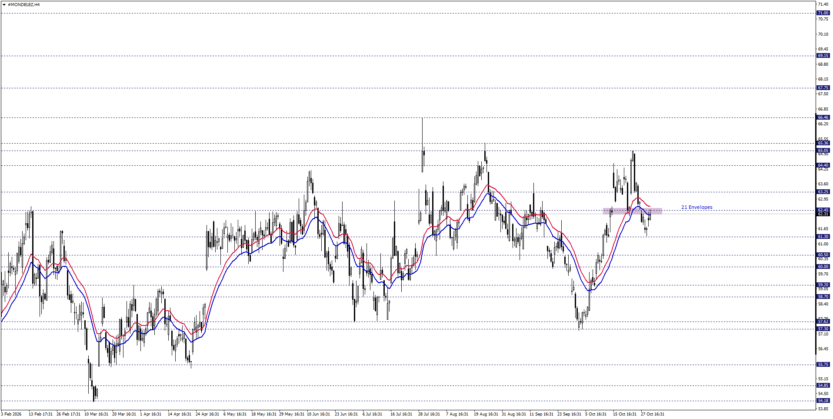
Task: Select the 66.46 price level tag
Action: tap(823, 117)
